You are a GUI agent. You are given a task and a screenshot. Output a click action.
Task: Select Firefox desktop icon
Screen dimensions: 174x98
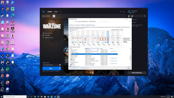click(7, 83)
